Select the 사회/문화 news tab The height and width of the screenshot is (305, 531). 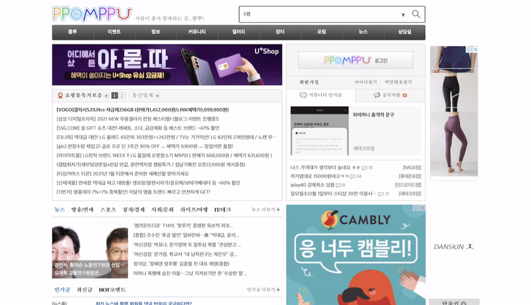pyautogui.click(x=162, y=210)
